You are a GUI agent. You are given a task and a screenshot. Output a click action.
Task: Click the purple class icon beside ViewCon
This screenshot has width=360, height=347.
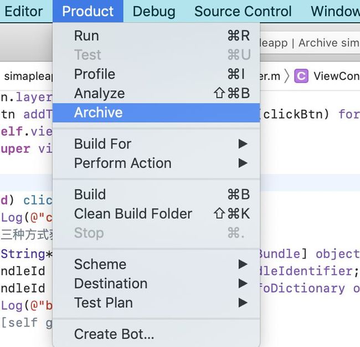[x=301, y=76]
